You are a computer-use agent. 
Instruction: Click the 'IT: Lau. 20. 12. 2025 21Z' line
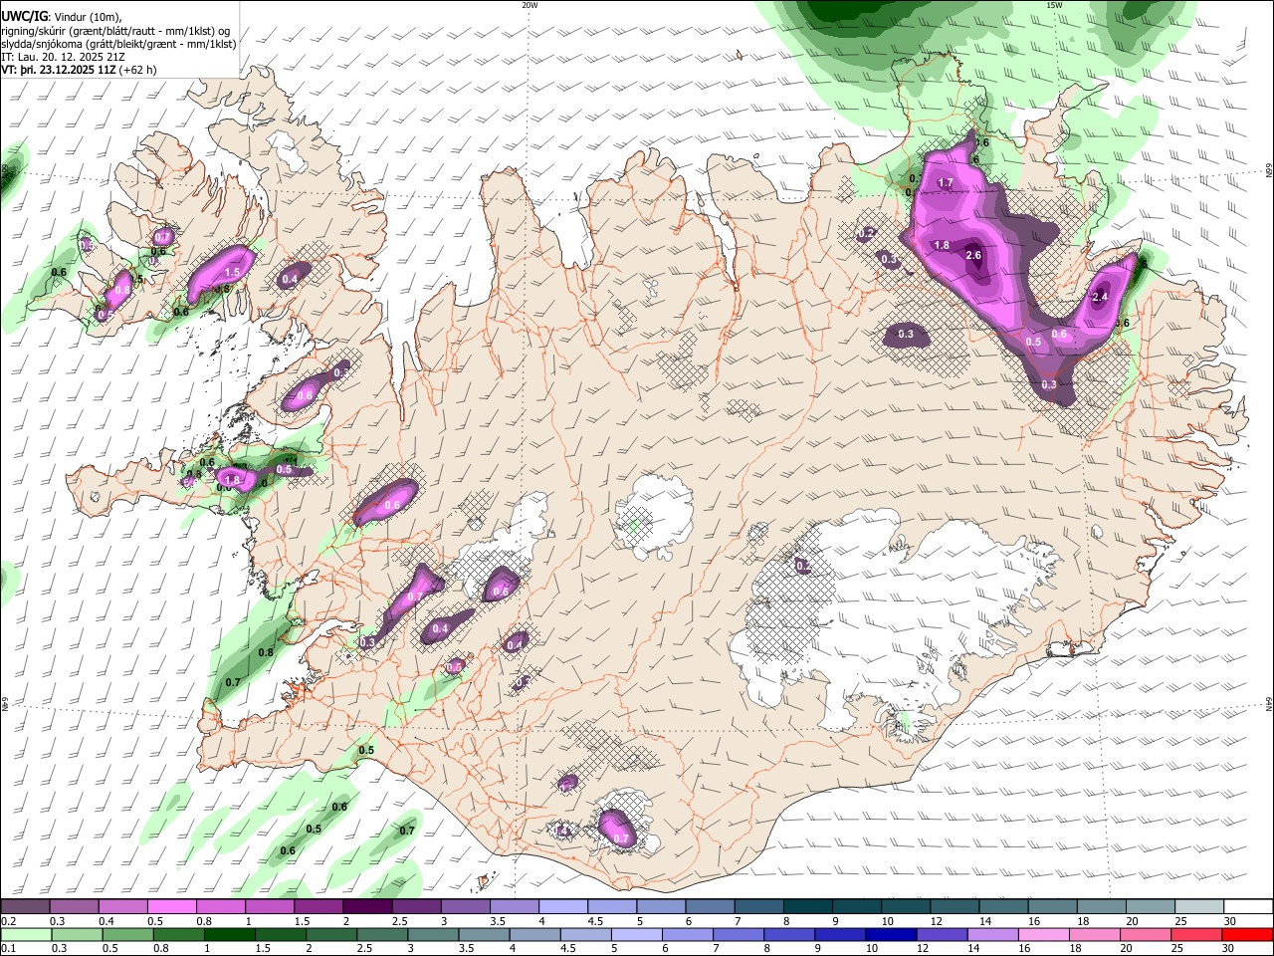63,57
